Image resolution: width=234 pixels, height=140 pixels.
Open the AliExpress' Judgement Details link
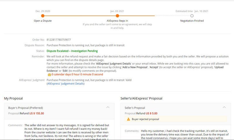click(66, 84)
